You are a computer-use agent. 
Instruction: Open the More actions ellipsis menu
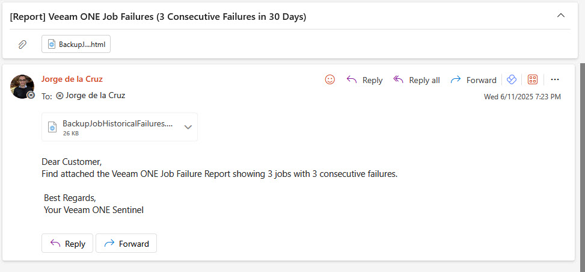point(555,79)
